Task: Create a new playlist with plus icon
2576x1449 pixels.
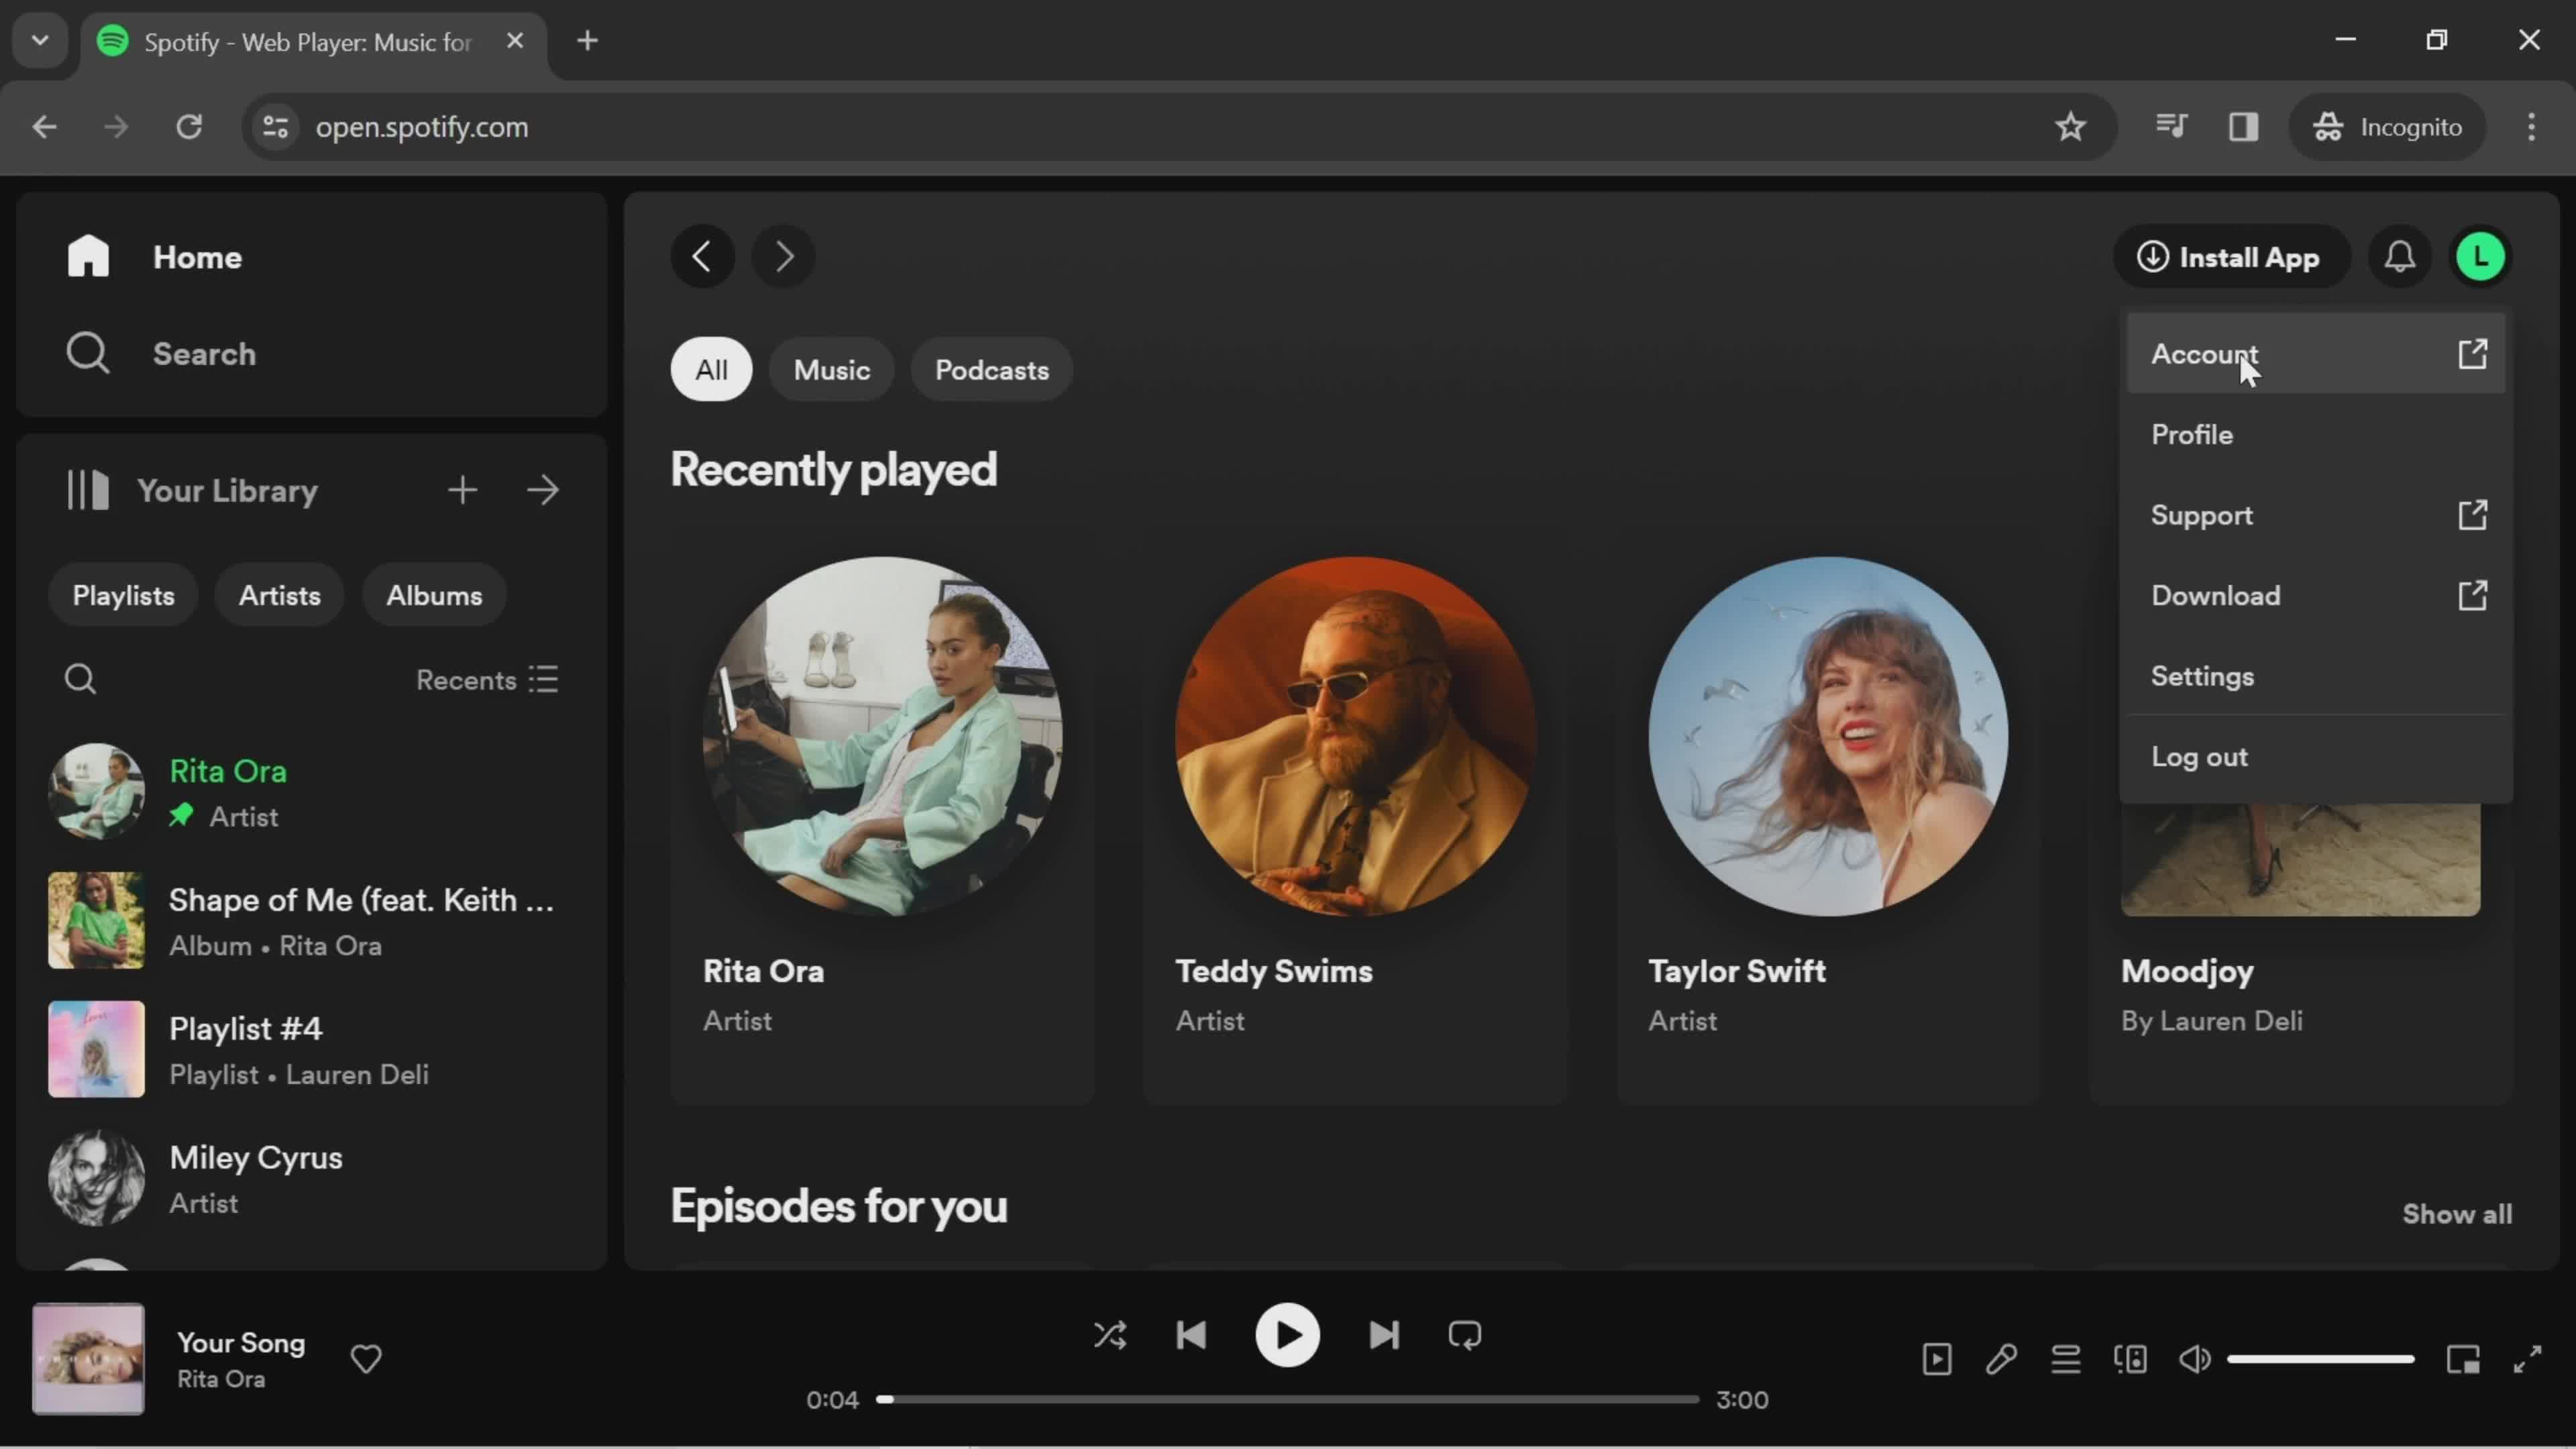Action: 462,490
